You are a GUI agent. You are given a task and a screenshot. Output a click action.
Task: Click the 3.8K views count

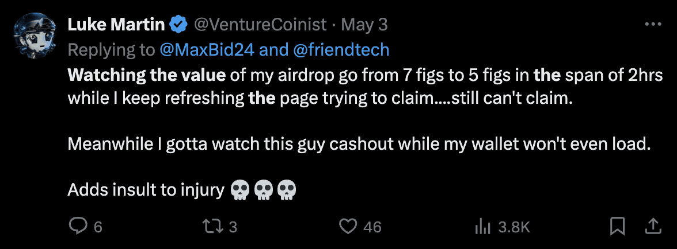[x=514, y=227]
